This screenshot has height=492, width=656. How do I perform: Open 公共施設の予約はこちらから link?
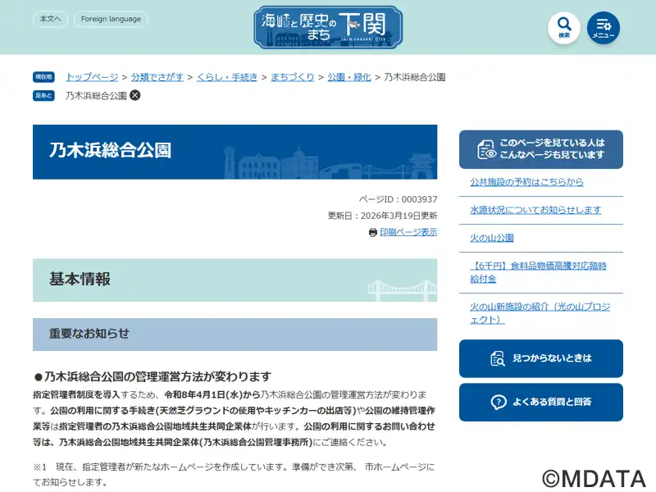click(x=526, y=182)
